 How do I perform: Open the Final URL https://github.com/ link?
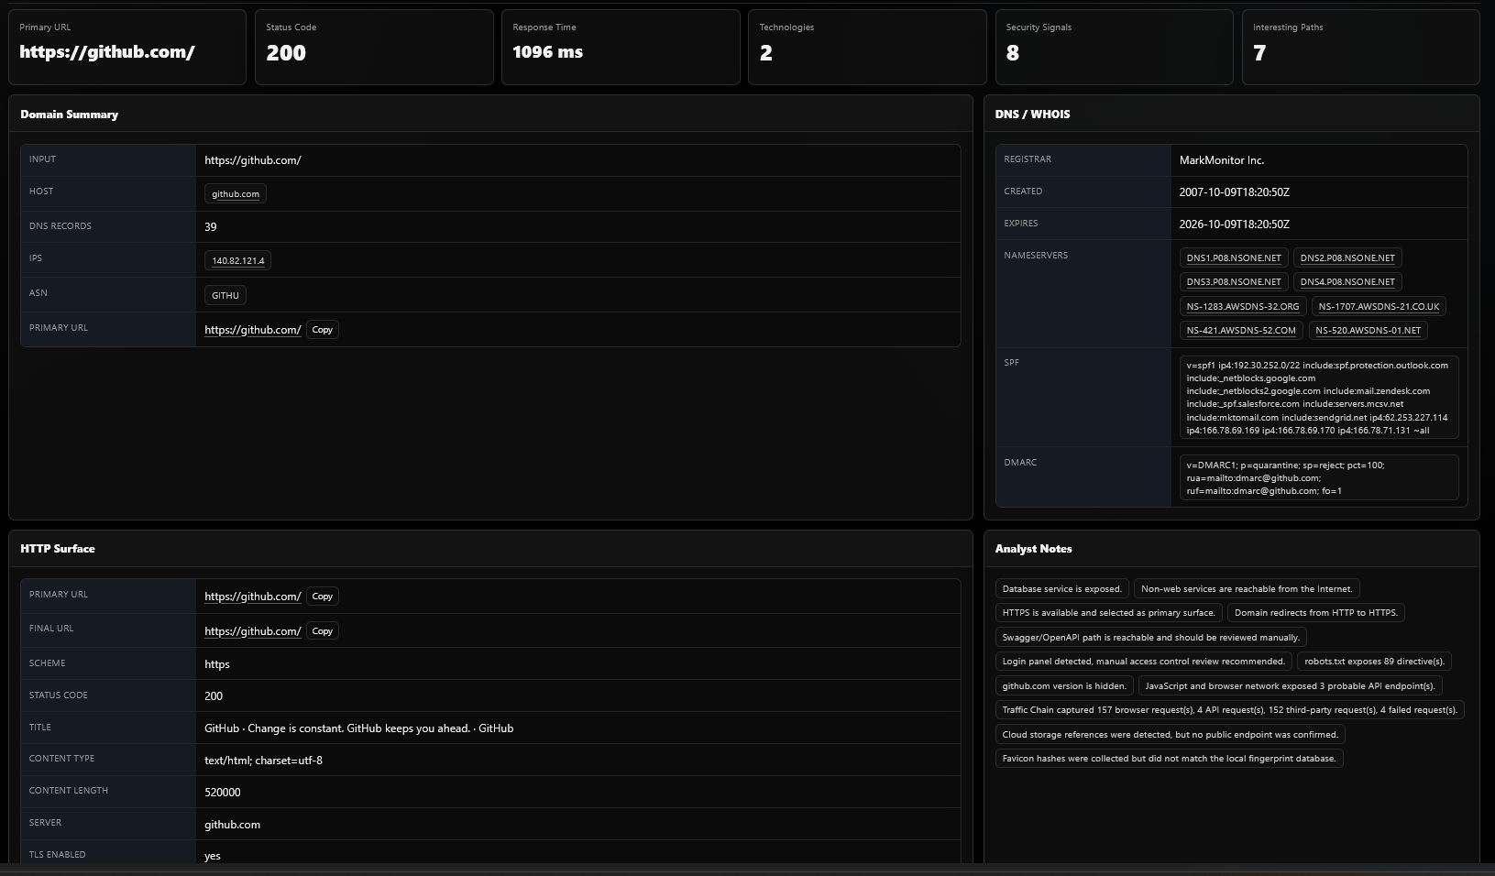[253, 631]
